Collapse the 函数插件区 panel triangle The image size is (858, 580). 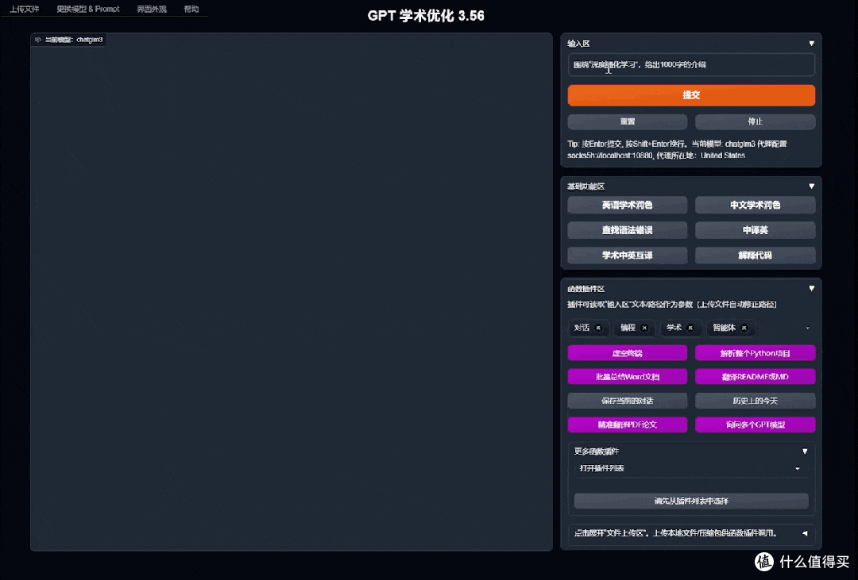811,288
